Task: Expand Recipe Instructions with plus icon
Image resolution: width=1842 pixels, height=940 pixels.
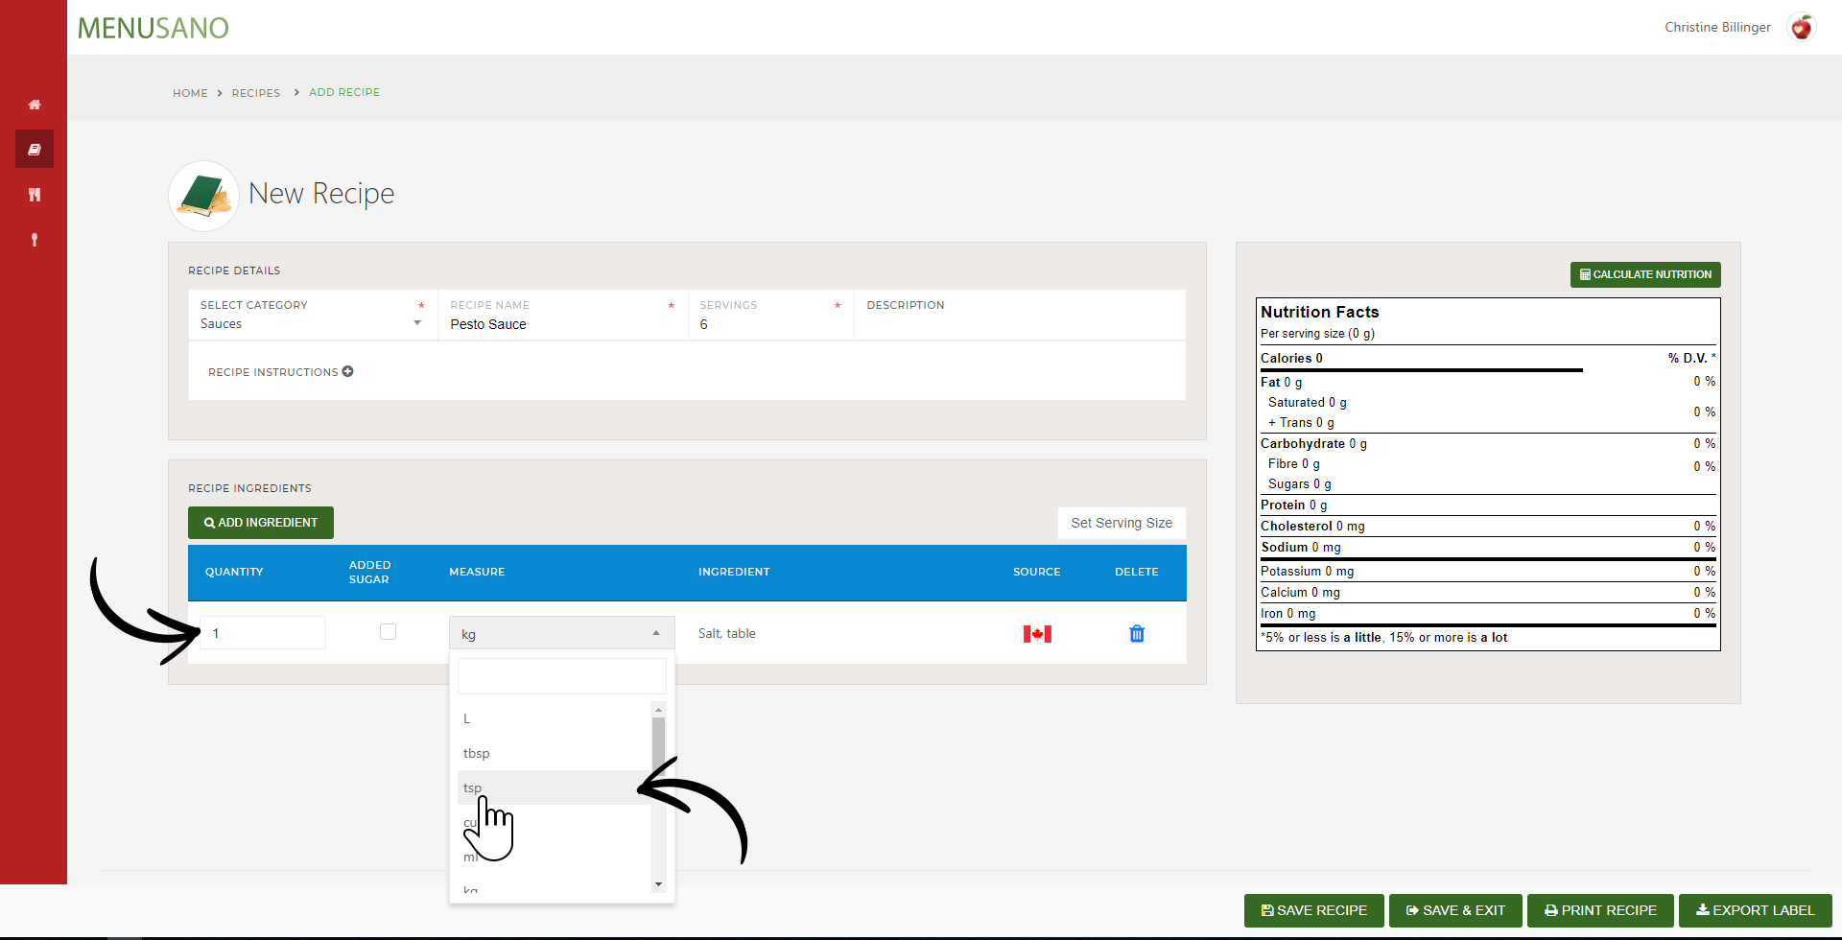Action: coord(347,372)
